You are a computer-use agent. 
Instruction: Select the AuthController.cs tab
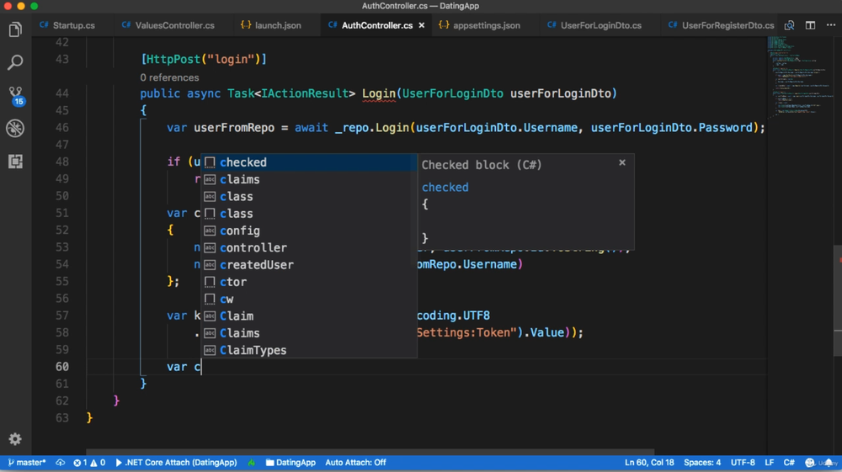tap(377, 25)
